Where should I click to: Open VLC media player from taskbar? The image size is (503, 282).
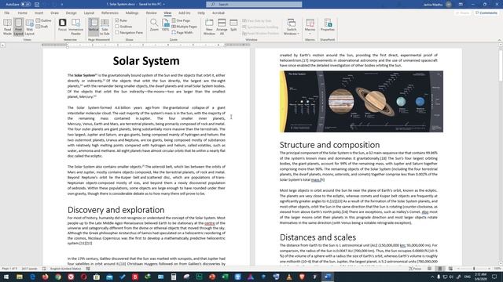[x=289, y=277]
